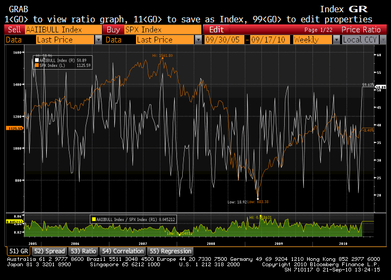Expand the Local CCY dropdown arrow

point(383,40)
